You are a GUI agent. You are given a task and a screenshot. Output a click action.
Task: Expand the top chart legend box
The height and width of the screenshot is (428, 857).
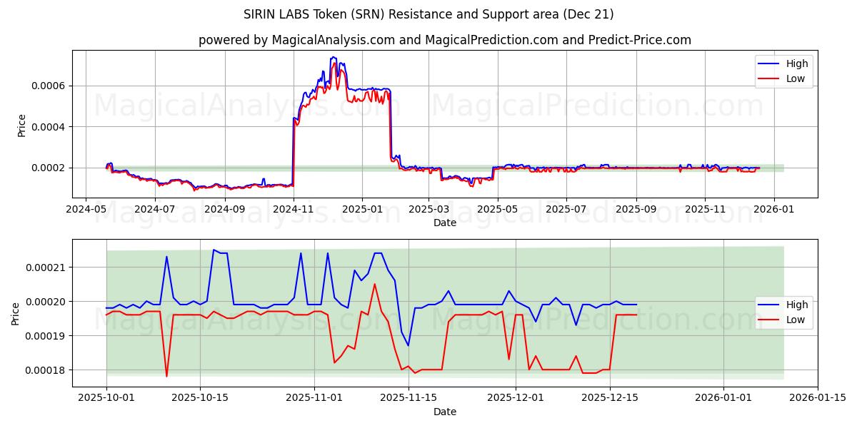(783, 71)
